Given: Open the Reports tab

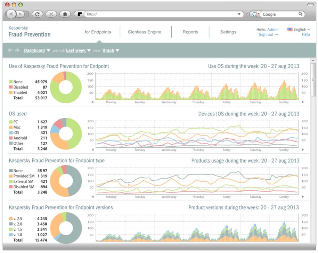Looking at the screenshot, I should pyautogui.click(x=190, y=32).
